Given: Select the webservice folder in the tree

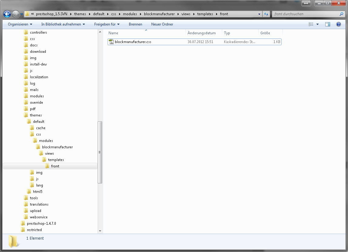Looking at the screenshot, I should click(x=38, y=217).
